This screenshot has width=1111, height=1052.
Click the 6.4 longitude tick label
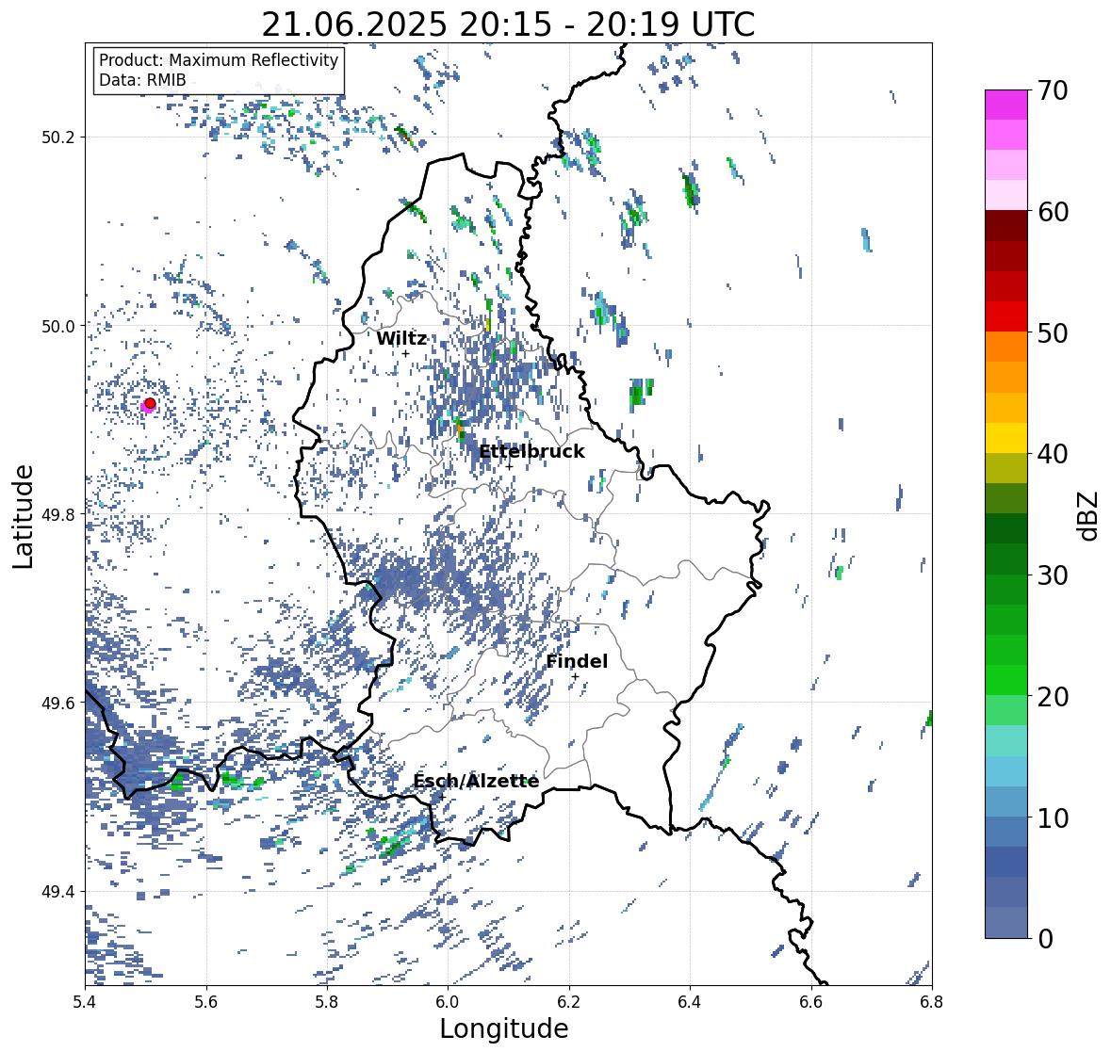[690, 1001]
